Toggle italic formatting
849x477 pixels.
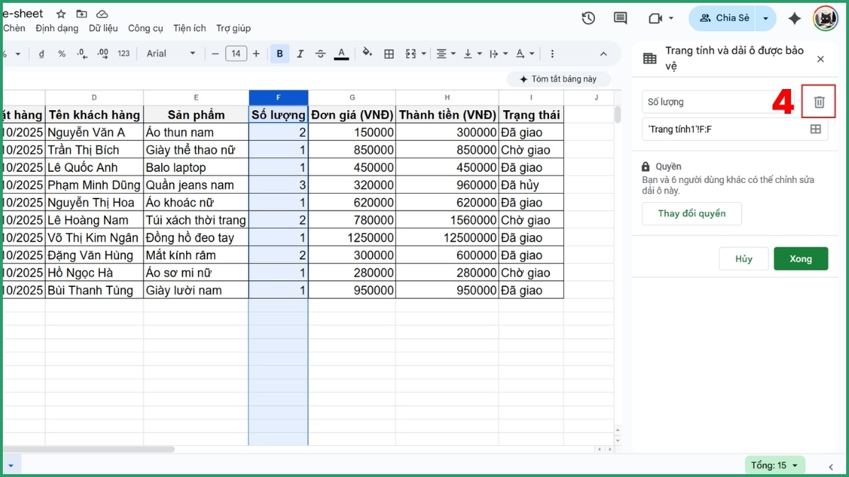click(x=300, y=53)
